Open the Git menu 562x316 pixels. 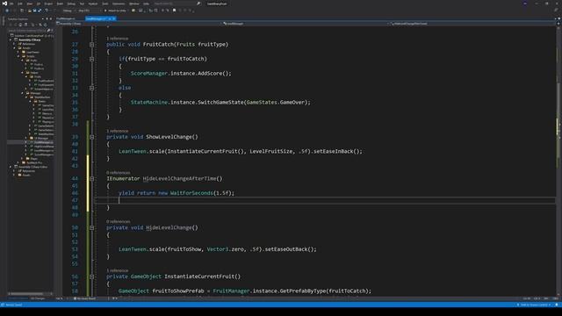(39, 4)
